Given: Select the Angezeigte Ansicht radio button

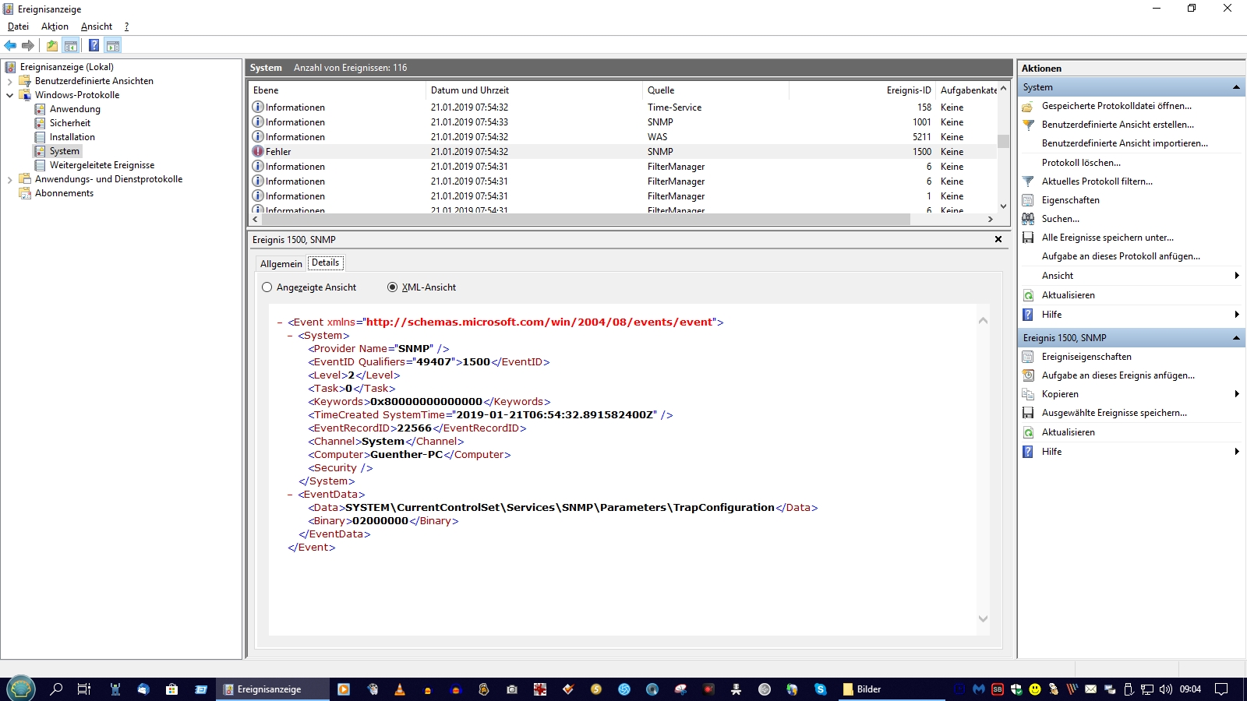Looking at the screenshot, I should click(267, 287).
